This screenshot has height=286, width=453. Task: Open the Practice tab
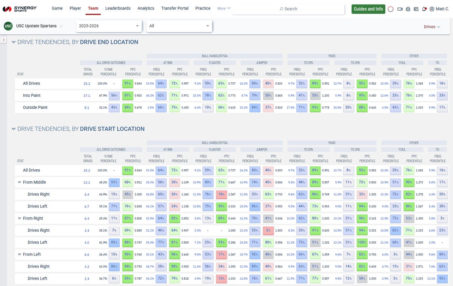tap(203, 8)
